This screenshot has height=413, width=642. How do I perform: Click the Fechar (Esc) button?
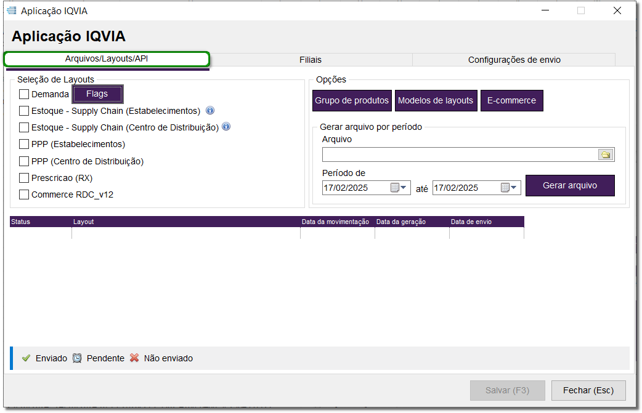[x=588, y=390]
